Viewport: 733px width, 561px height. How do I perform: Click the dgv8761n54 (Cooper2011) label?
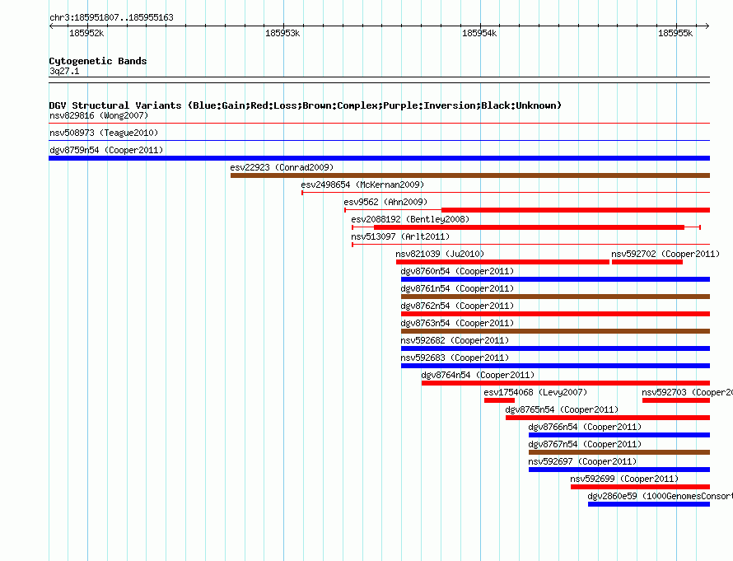click(457, 288)
